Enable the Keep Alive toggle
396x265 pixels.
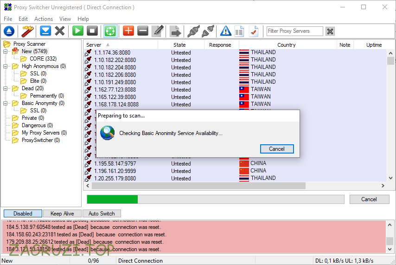pyautogui.click(x=62, y=214)
